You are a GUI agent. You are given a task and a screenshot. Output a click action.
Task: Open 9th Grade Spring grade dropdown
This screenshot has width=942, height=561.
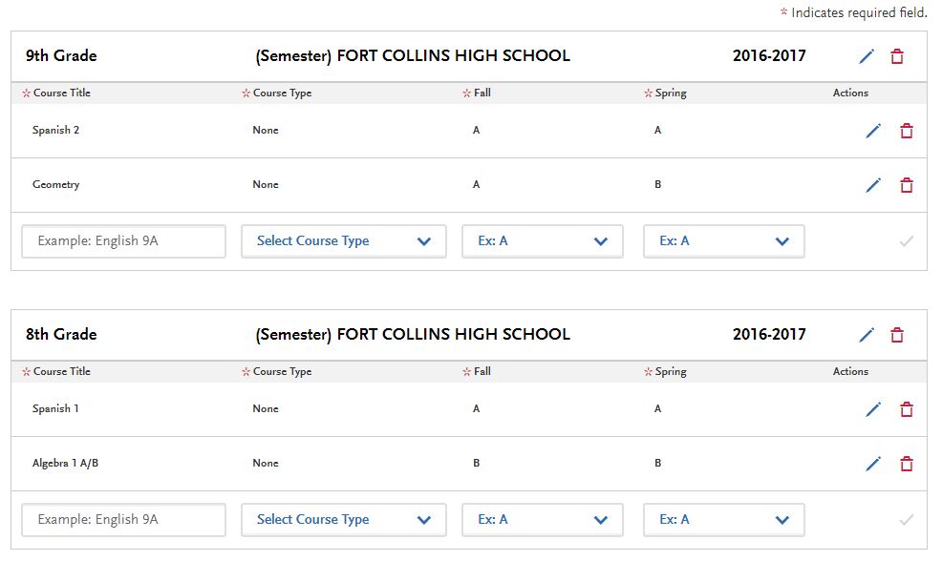click(x=724, y=241)
